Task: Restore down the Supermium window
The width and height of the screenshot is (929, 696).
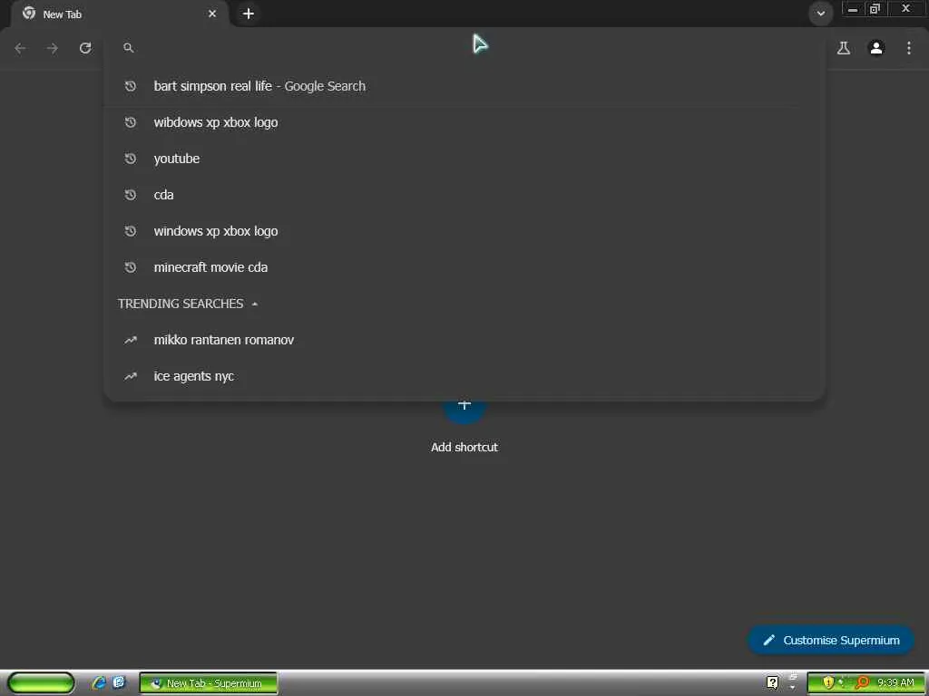Action: (875, 9)
